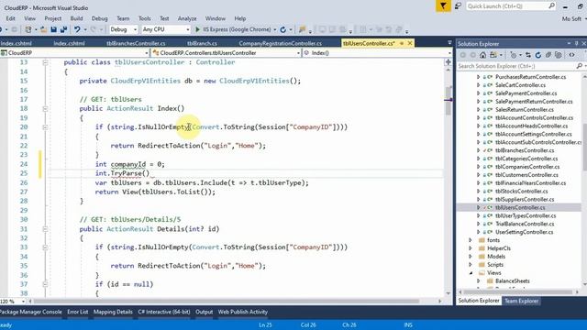Collapse the tblUsersController class outline on line 13
Image resolution: width=587 pixels, height=330 pixels.
[x=45, y=62]
